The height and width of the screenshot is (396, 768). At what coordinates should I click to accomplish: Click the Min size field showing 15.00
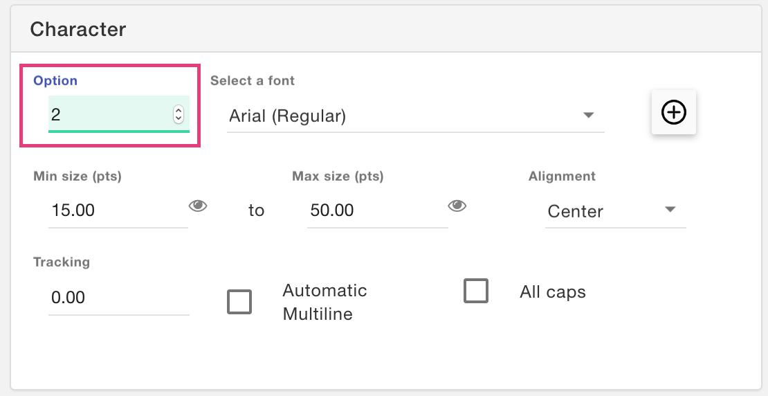tap(118, 210)
